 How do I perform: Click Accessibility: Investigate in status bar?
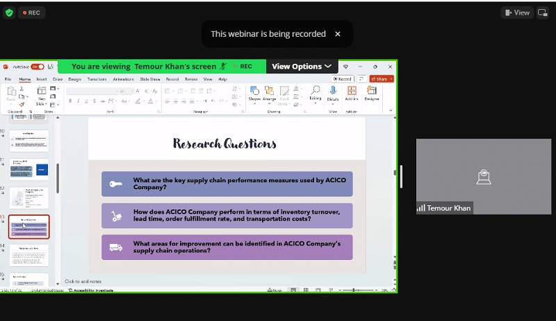pyautogui.click(x=91, y=290)
